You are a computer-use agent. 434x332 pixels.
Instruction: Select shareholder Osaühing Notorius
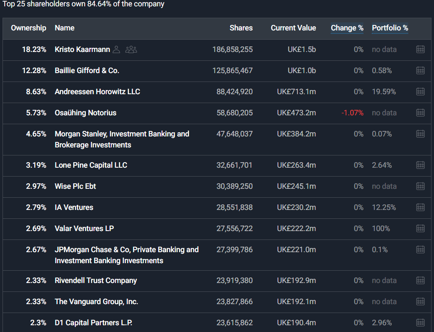(85, 113)
